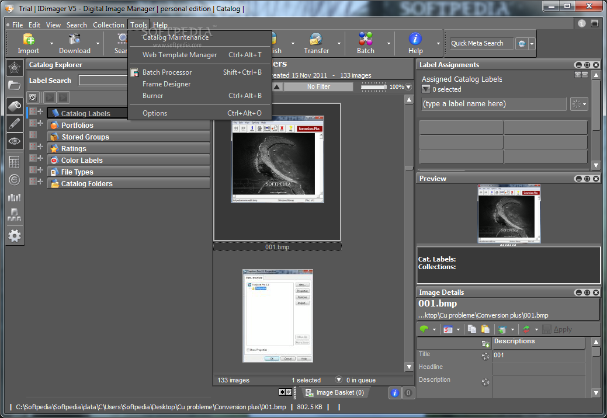Click the clear filter icon under Label Search

[33, 97]
